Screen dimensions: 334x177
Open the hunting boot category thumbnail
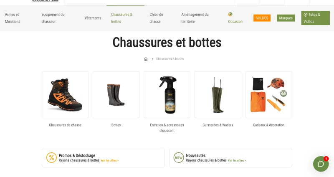65,95
